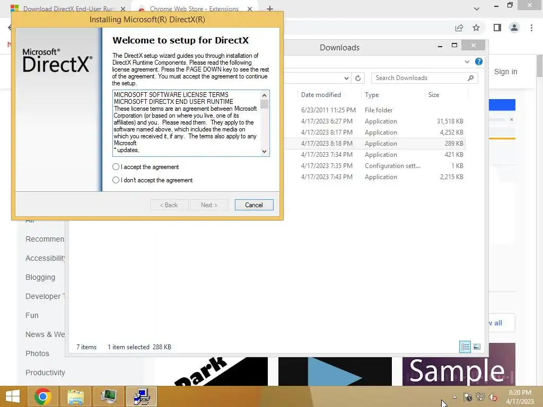Toggle Chrome side panel icon

(497, 28)
